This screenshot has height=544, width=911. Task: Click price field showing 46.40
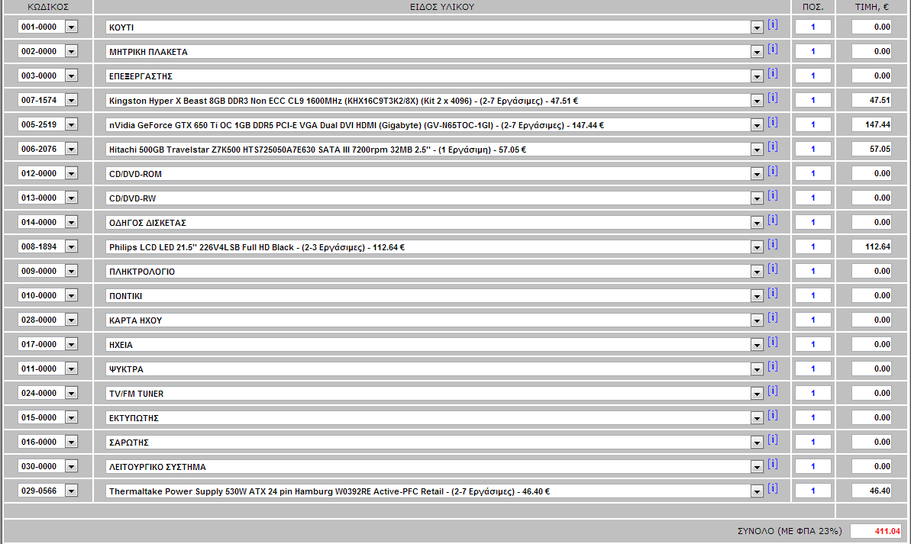[871, 491]
